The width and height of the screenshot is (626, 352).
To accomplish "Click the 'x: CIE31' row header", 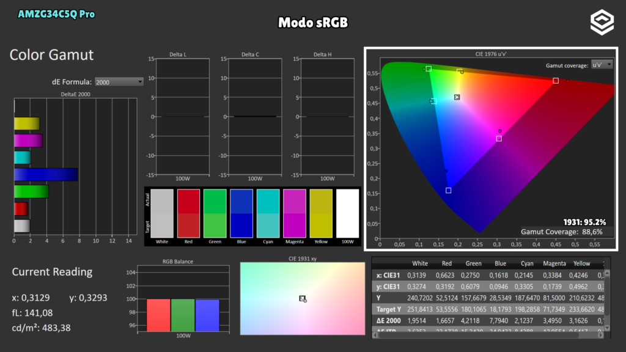I will 388,276.
